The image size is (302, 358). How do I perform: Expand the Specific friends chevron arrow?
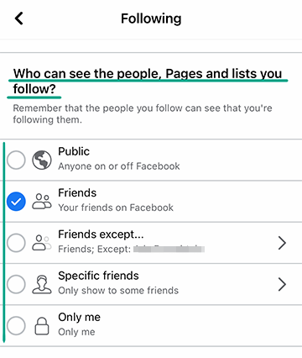(x=282, y=284)
